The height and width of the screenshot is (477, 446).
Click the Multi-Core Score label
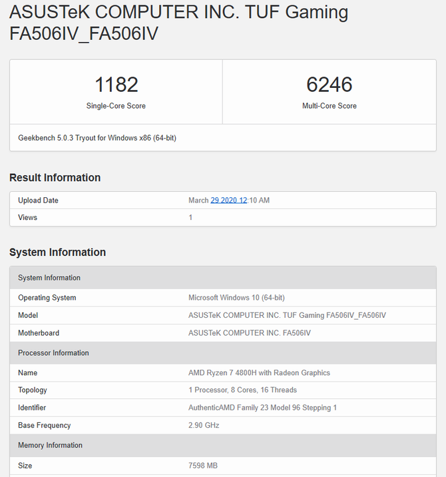pos(329,106)
